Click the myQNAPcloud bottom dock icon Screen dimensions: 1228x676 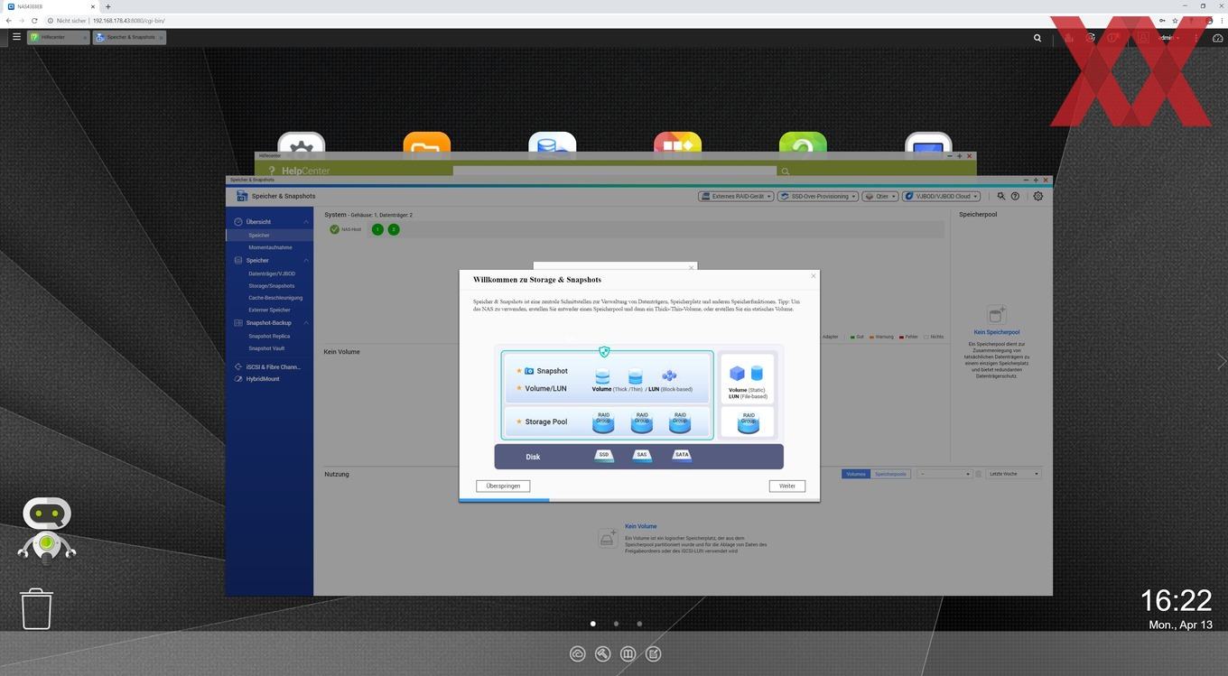(x=578, y=653)
